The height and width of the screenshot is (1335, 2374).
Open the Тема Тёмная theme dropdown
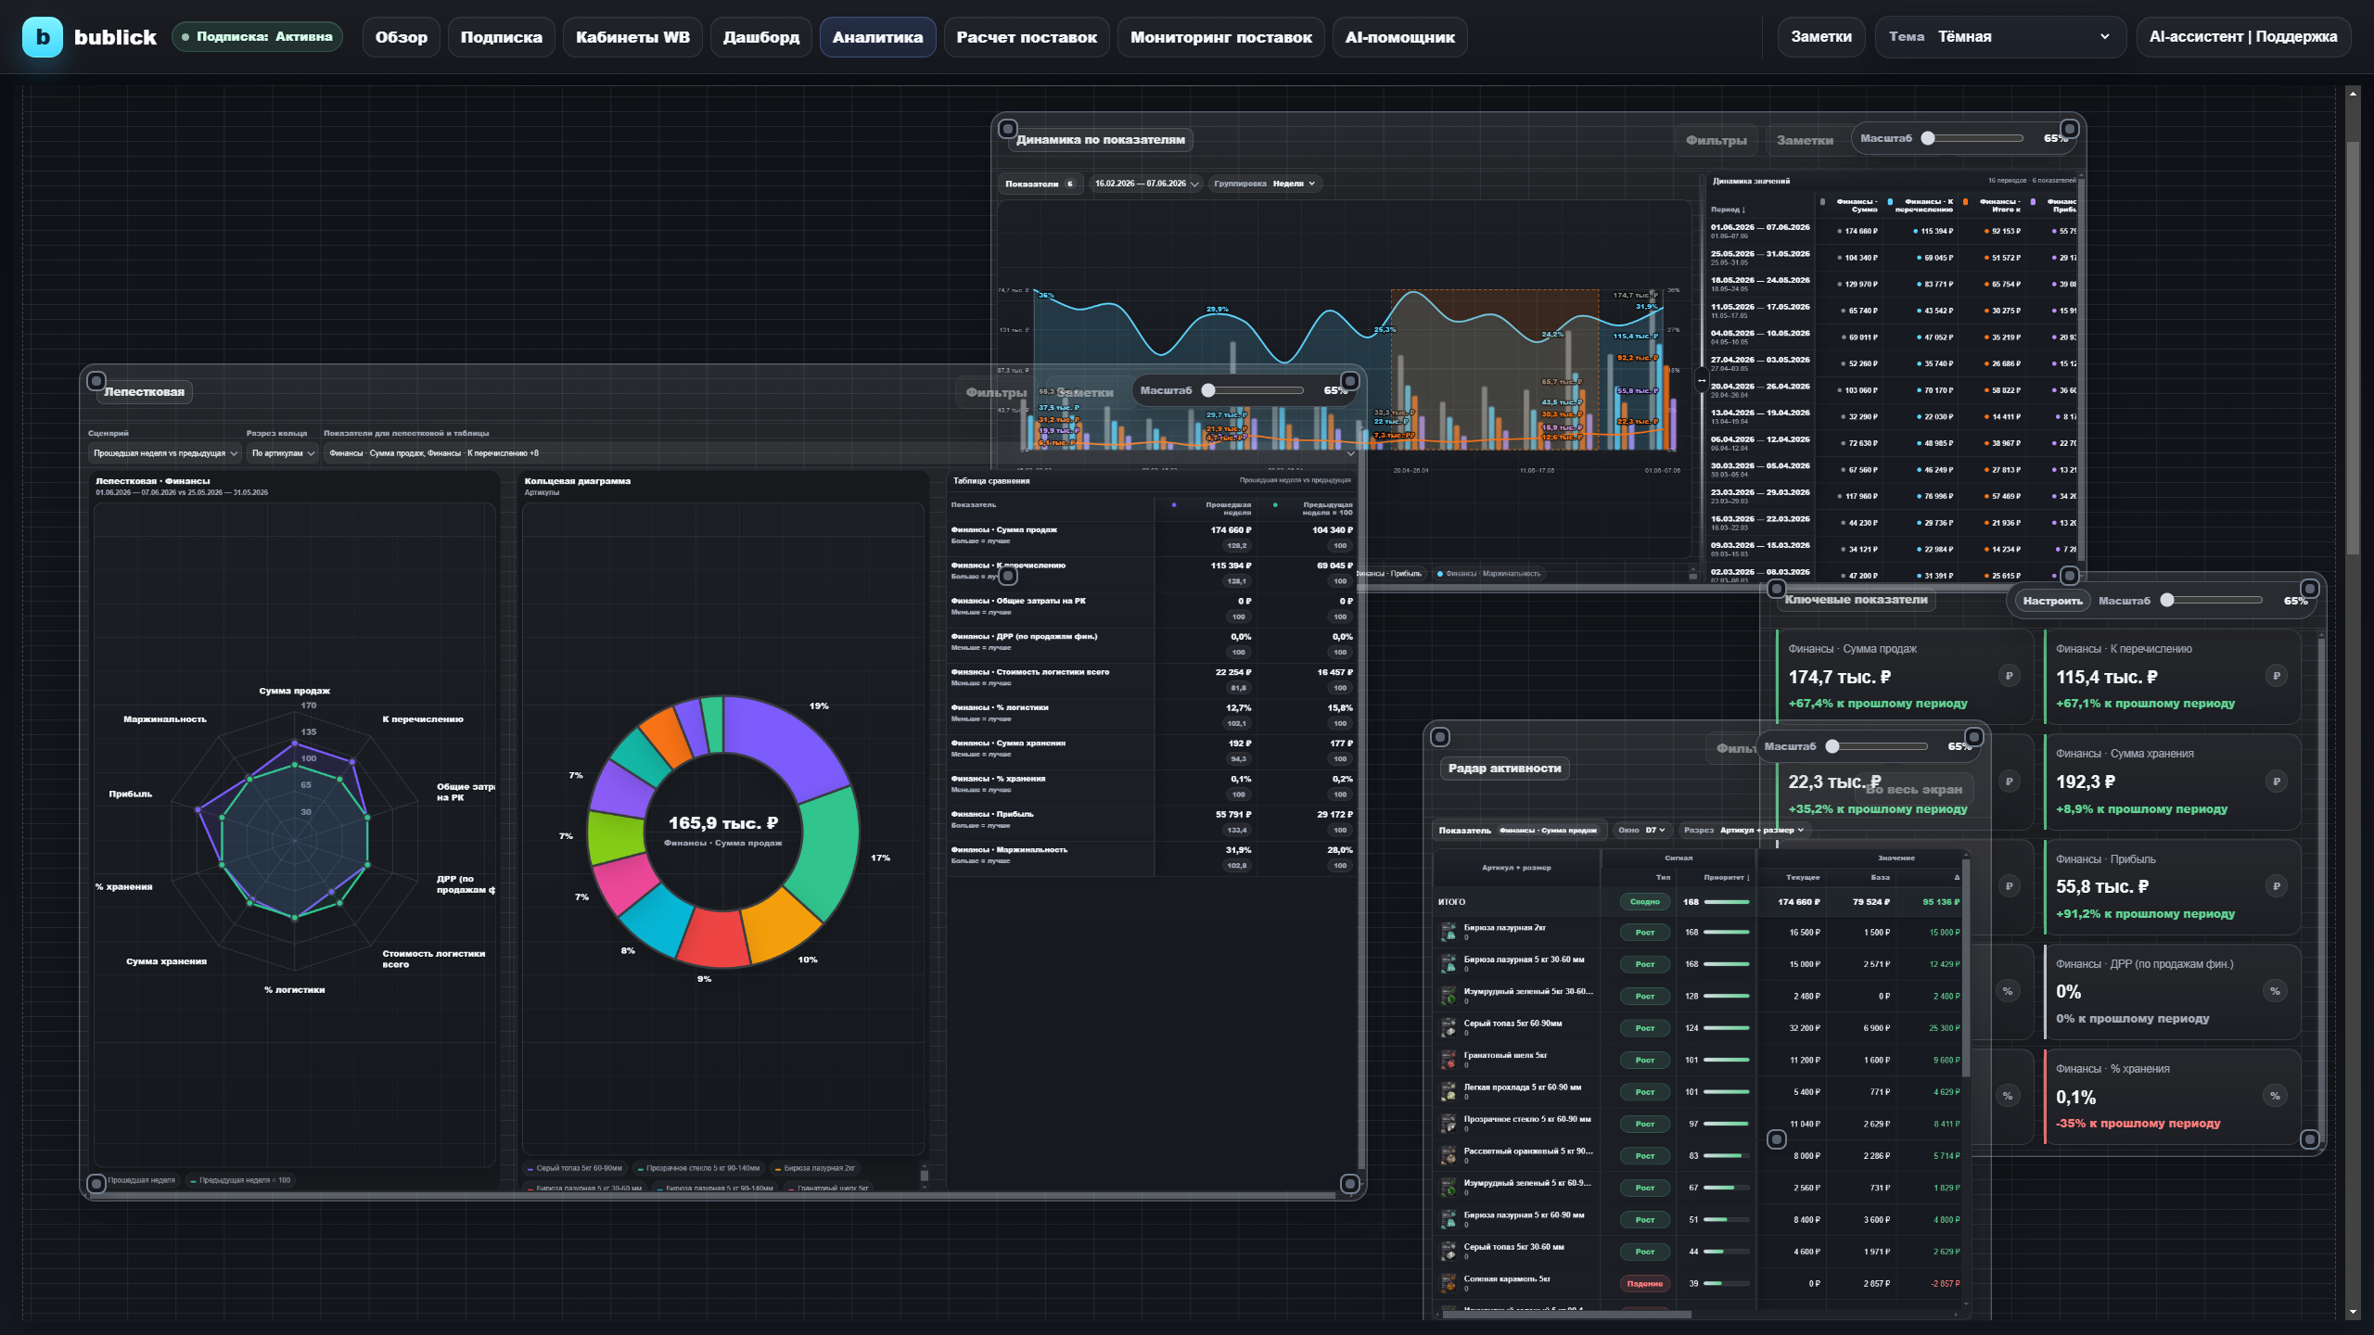tap(2000, 37)
